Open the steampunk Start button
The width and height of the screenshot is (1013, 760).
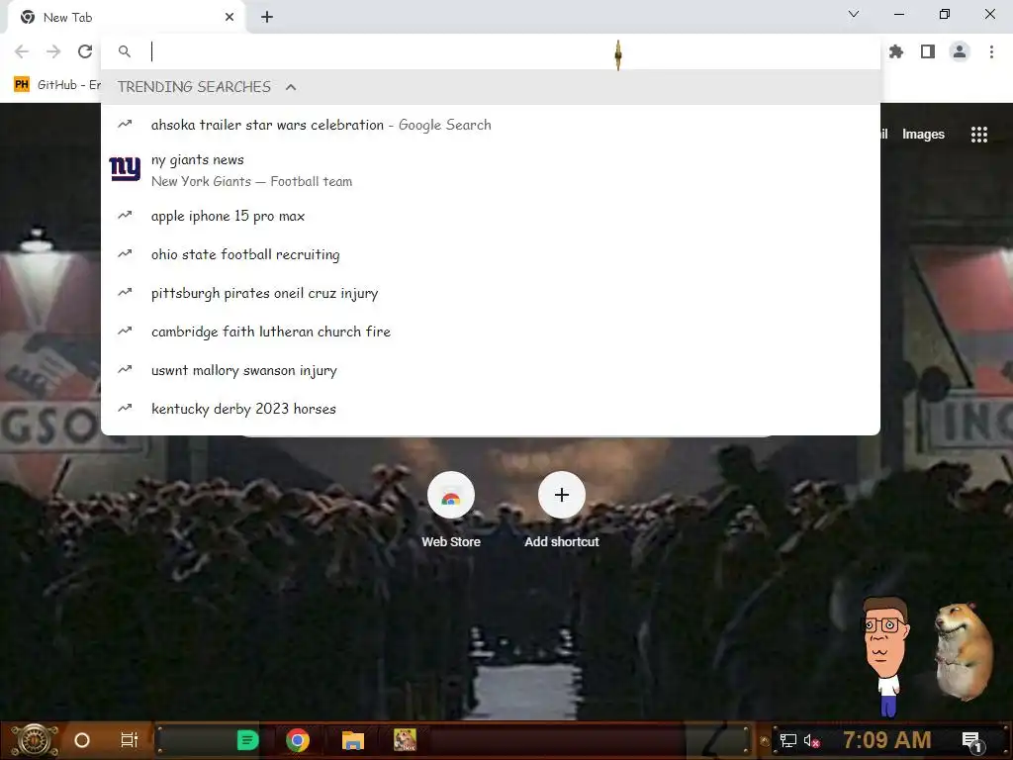35,740
